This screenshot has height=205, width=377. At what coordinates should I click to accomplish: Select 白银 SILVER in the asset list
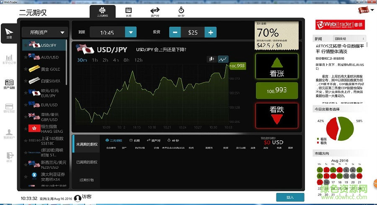(44, 81)
